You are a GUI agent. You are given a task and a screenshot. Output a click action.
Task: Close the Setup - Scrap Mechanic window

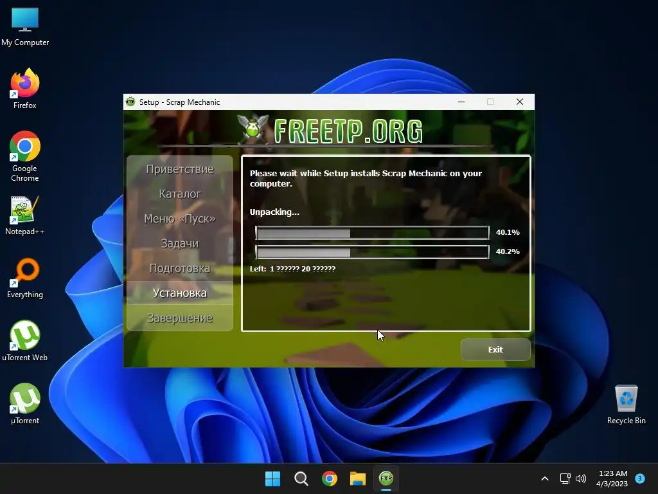click(x=519, y=102)
